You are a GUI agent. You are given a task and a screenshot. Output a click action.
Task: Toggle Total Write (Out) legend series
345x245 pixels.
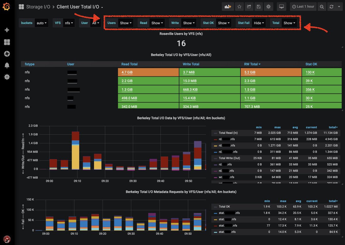230,158
